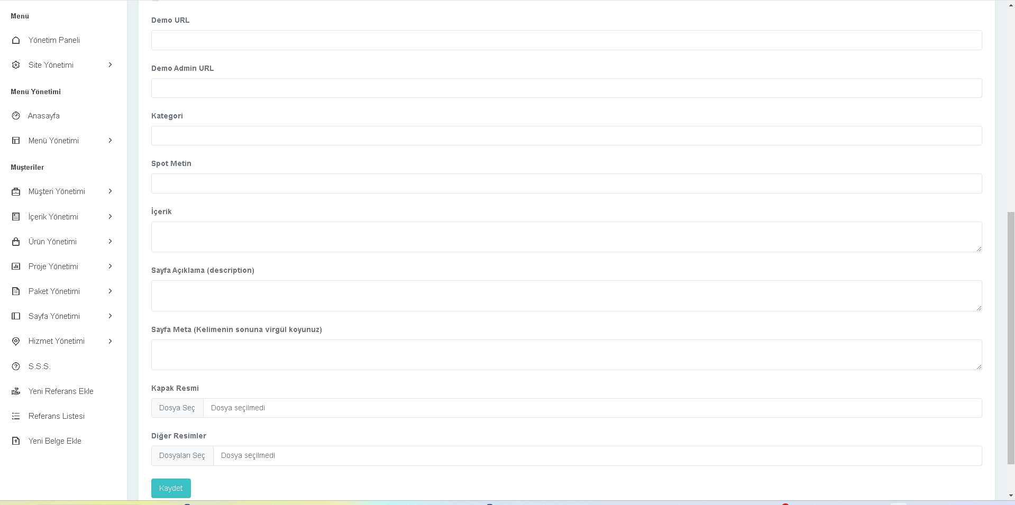The width and height of the screenshot is (1015, 505).
Task: Open Yeni Referans Ekle page
Action: 61,391
